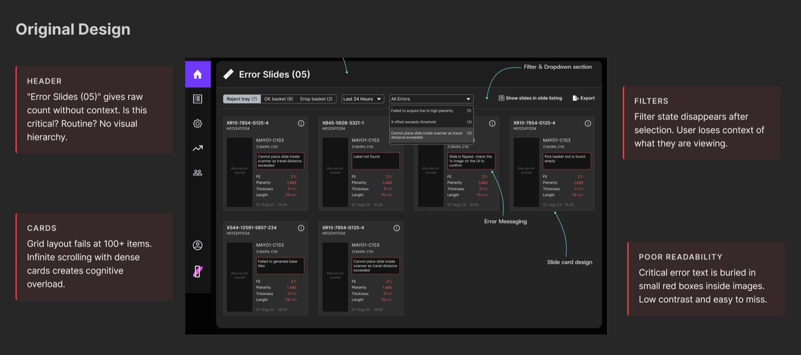
Task: Click info icon on card XS44-12591-5857-234
Action: click(301, 228)
